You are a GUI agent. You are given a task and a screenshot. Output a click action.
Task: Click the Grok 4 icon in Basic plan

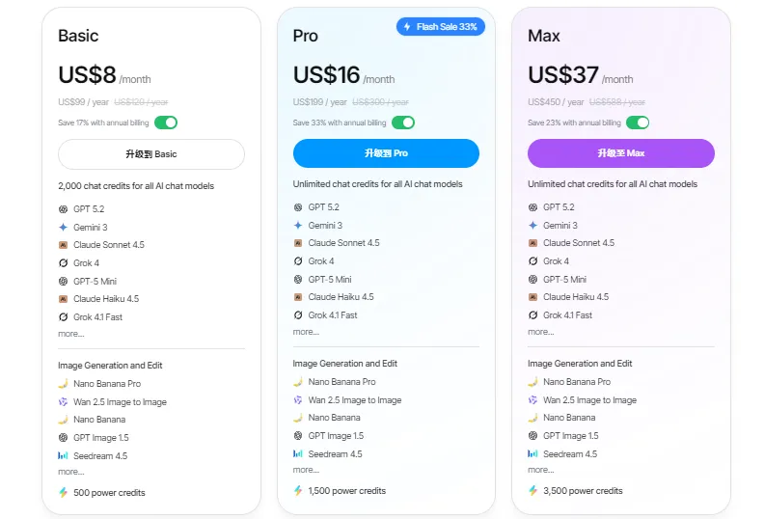(63, 263)
